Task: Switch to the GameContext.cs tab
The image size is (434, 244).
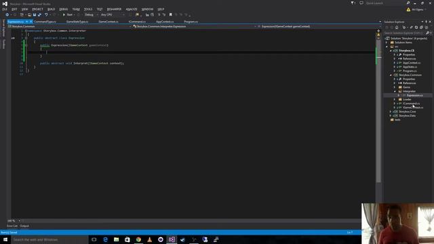Action: 108,22
